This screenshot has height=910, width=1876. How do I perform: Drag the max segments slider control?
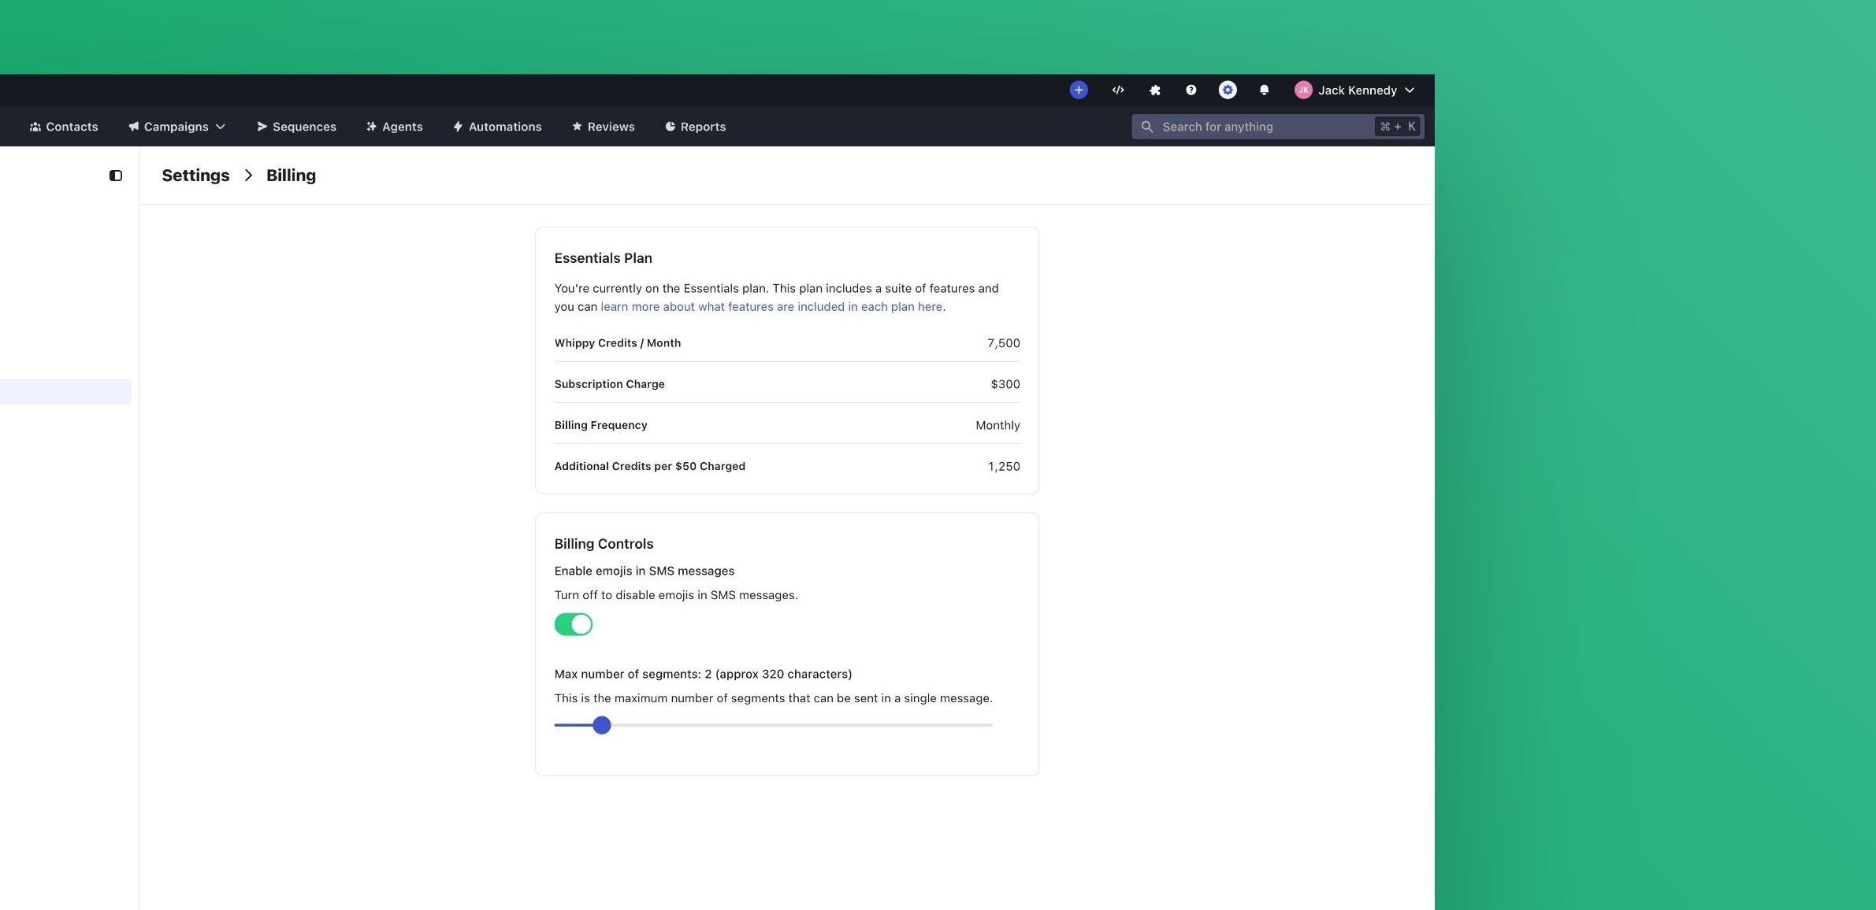pos(600,725)
